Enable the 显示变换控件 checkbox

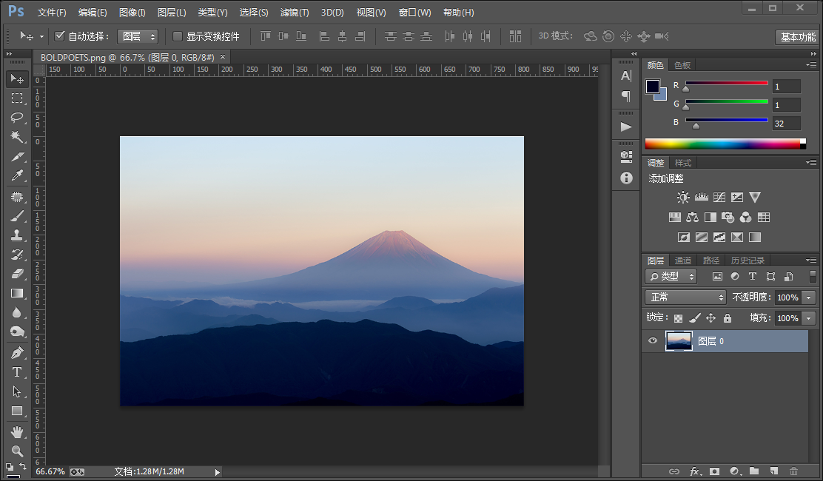point(178,36)
